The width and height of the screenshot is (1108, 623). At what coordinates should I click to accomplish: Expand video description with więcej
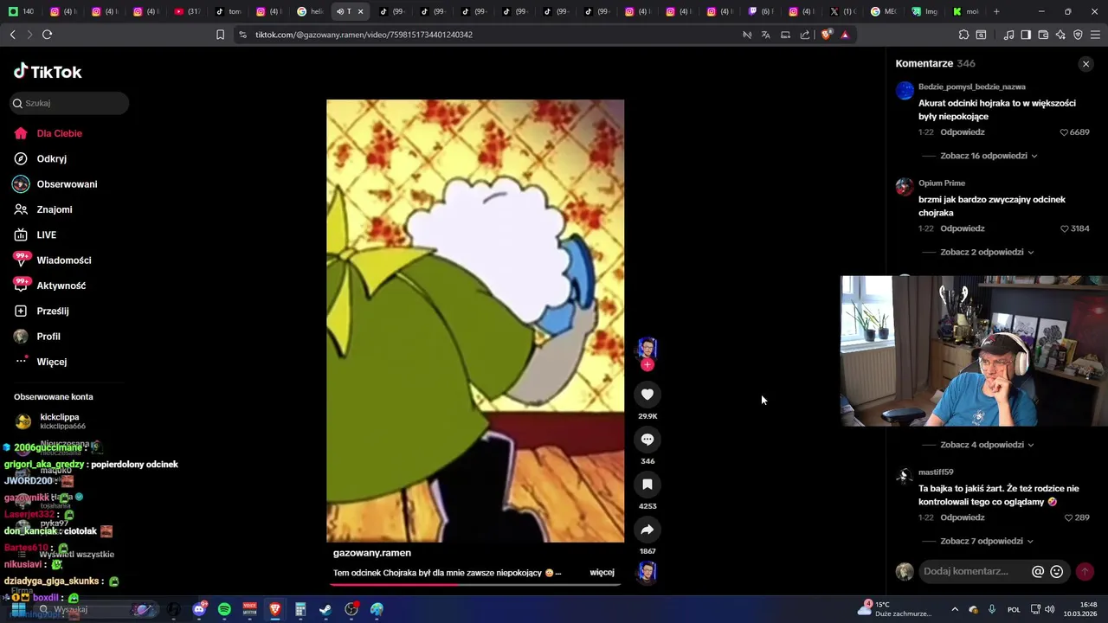coord(602,572)
